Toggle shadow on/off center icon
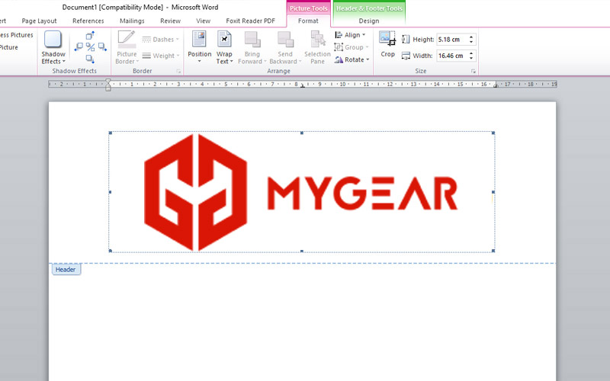The height and width of the screenshot is (381, 610). coord(90,47)
